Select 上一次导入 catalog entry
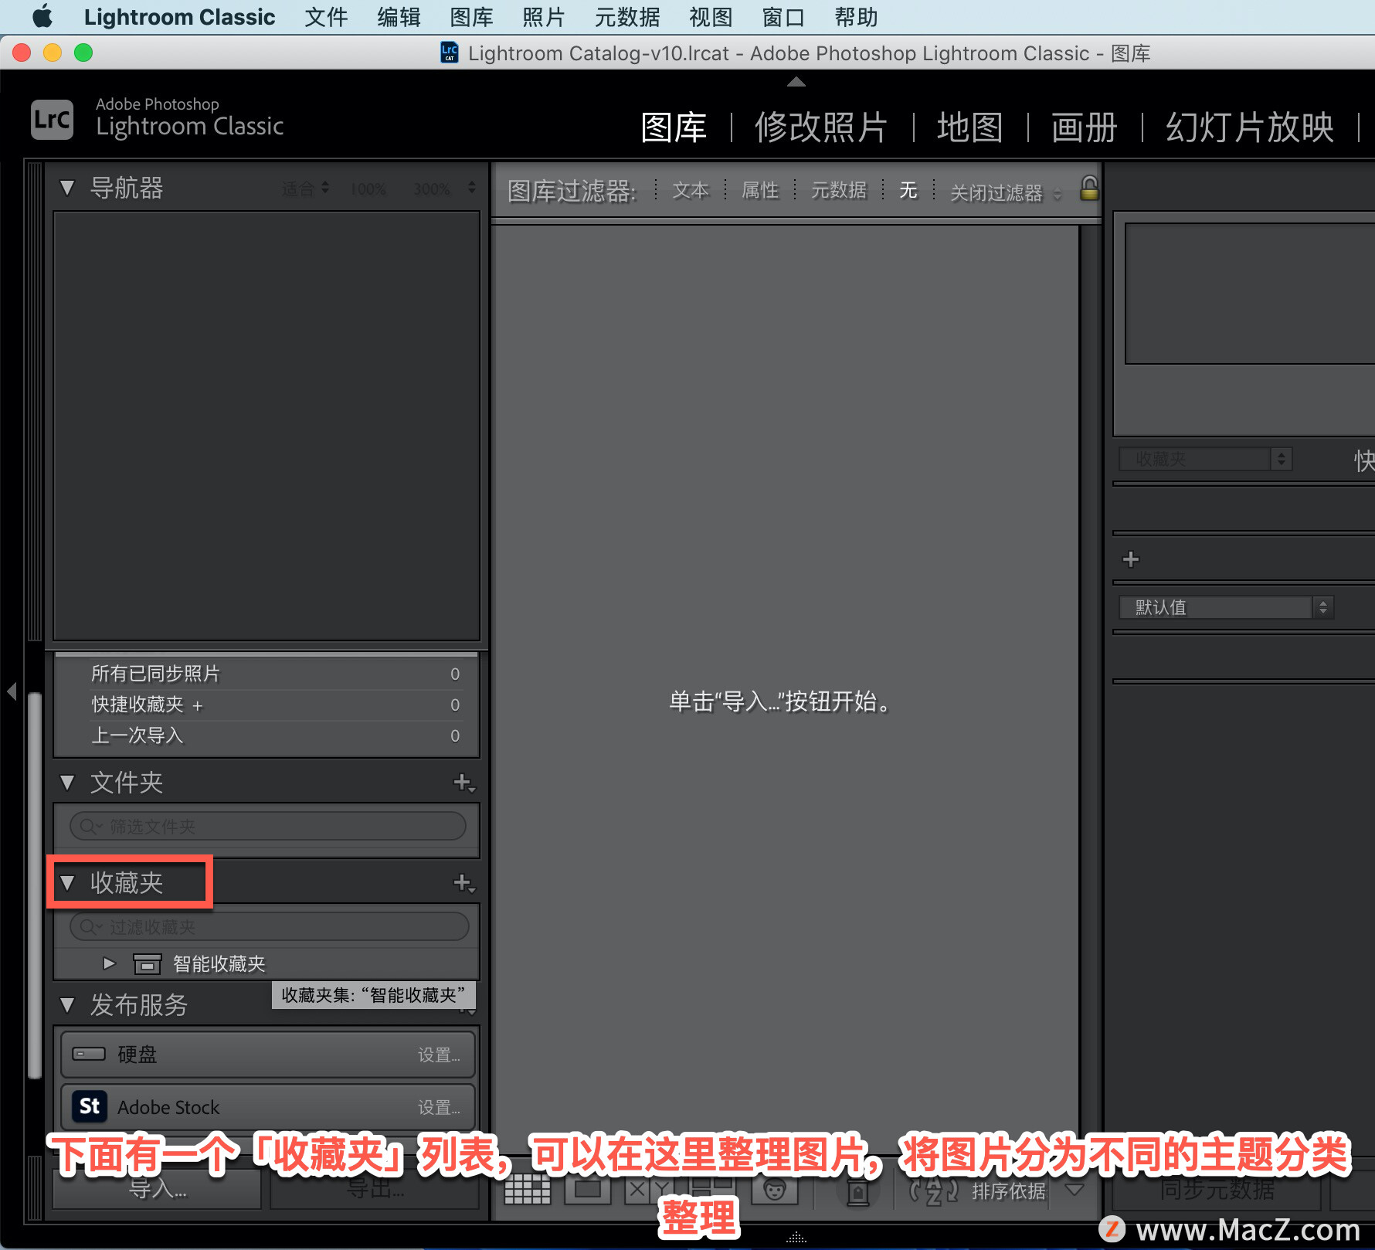This screenshot has height=1250, width=1375. pyautogui.click(x=267, y=735)
